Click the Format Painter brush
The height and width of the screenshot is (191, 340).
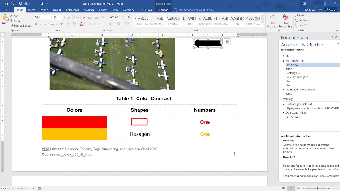[21, 25]
